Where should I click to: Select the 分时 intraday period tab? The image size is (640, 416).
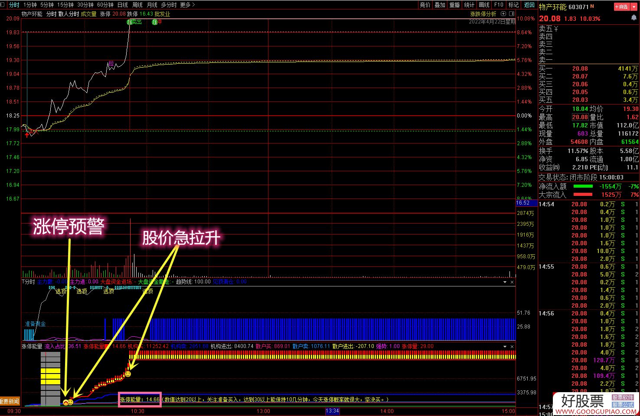14,5
